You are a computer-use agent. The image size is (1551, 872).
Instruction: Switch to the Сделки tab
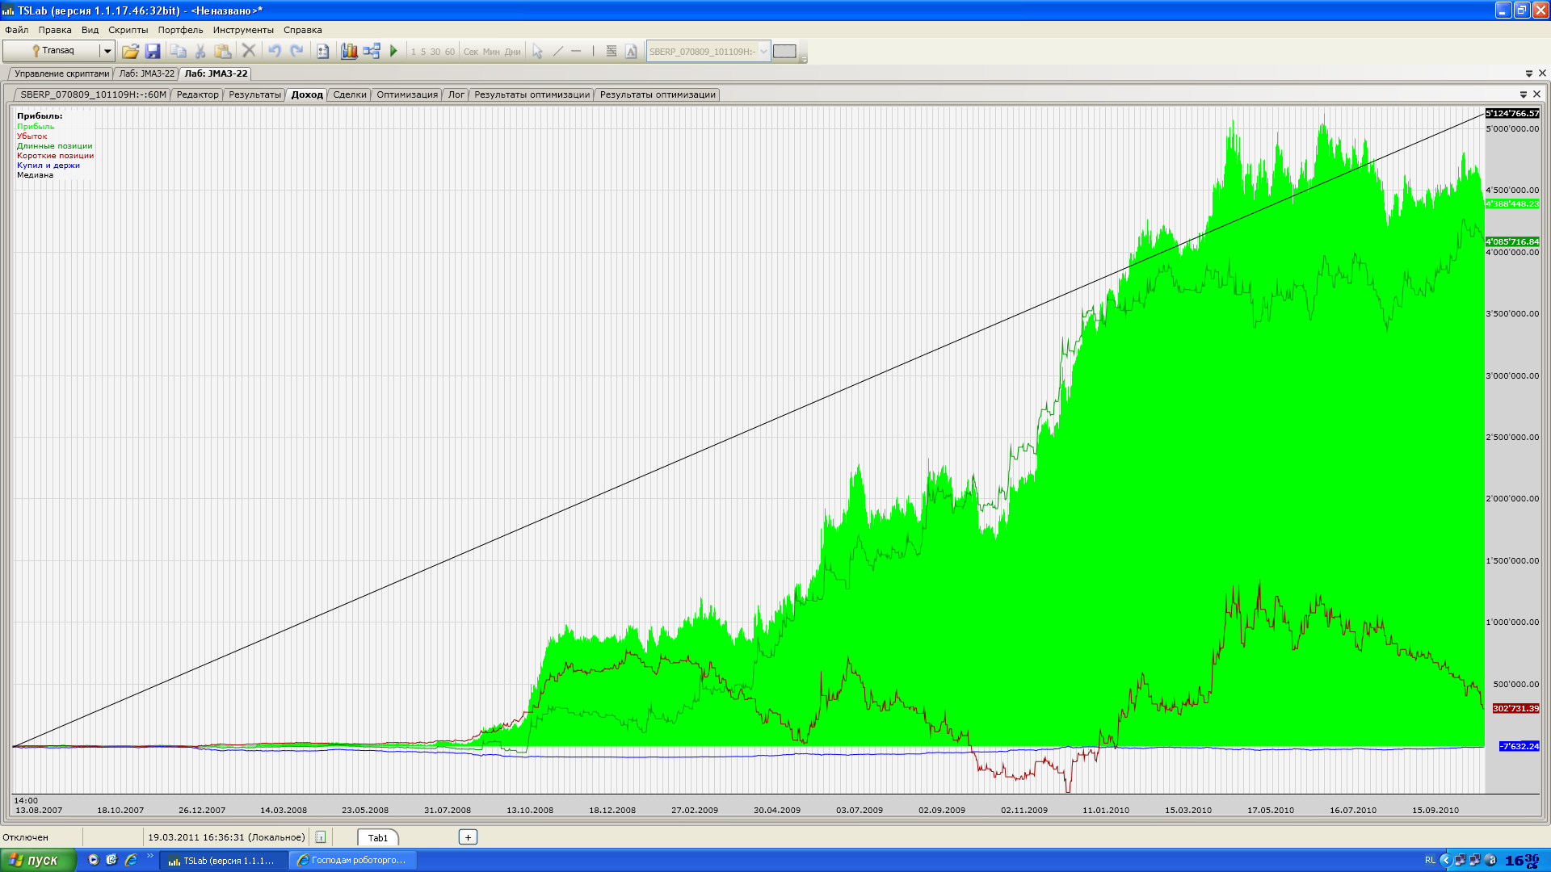[x=350, y=94]
